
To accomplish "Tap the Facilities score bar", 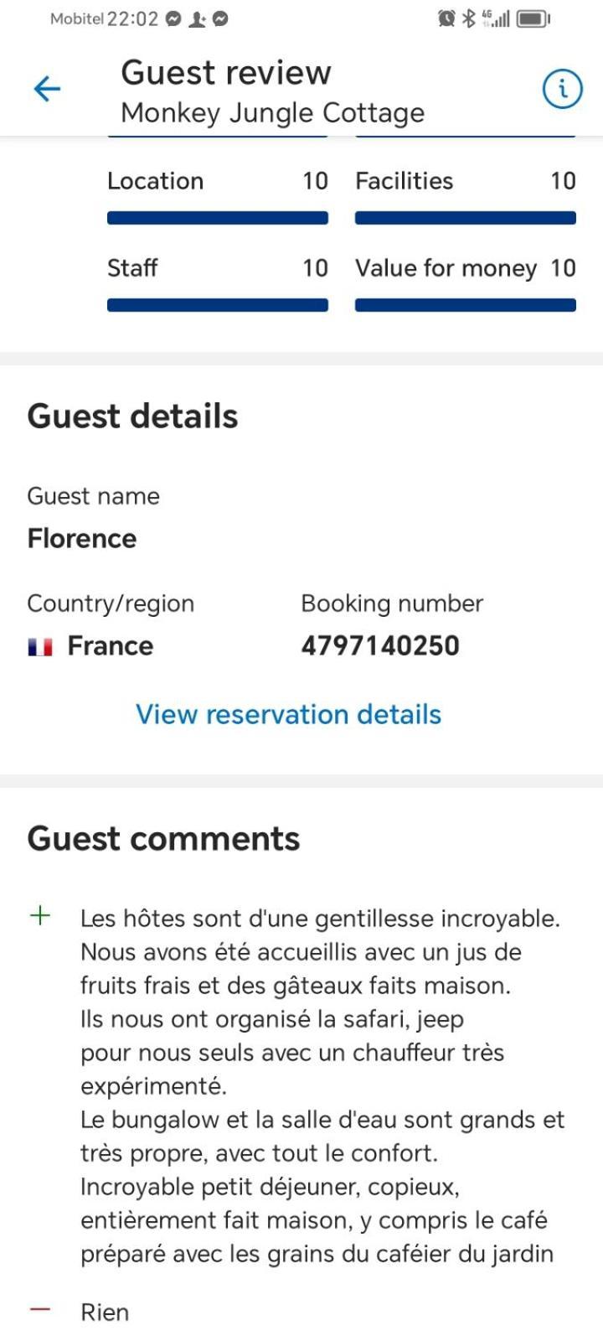I will (x=466, y=218).
